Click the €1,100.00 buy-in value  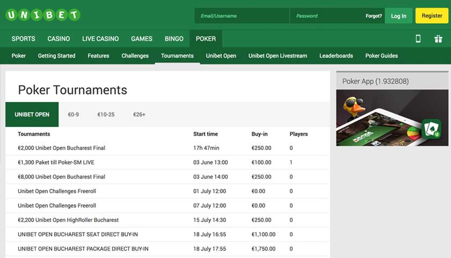click(264, 234)
